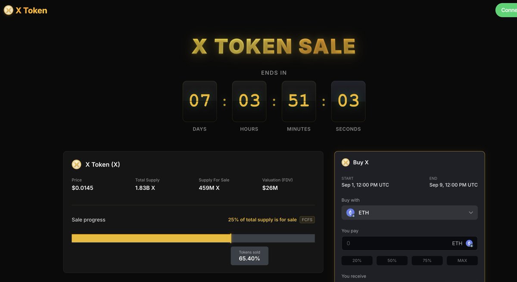Click the Tokens sold 65.40% tooltip

click(x=249, y=256)
